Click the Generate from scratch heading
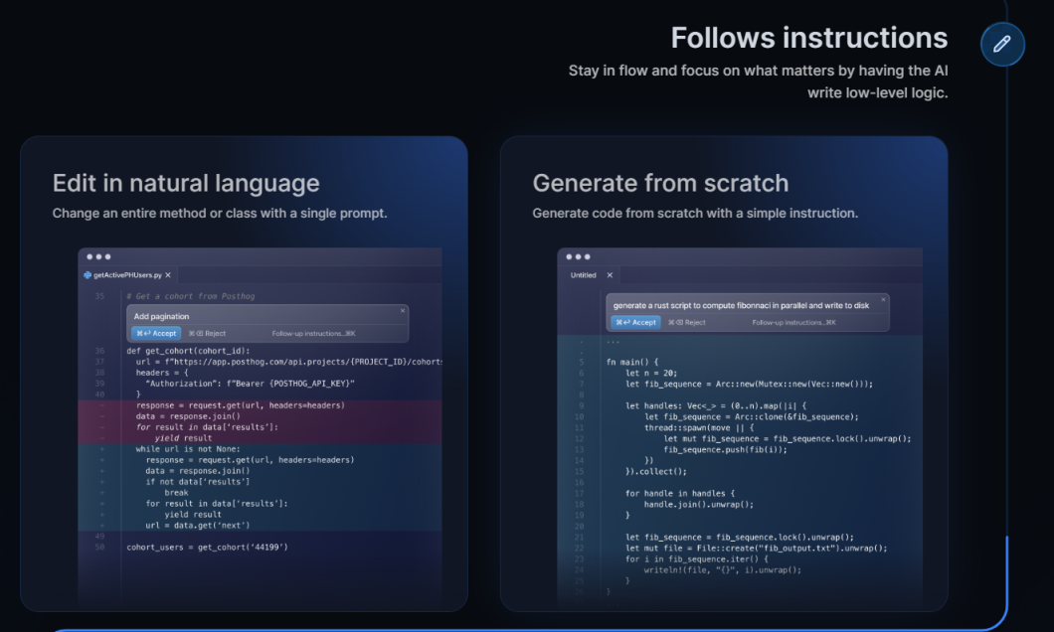 click(660, 183)
